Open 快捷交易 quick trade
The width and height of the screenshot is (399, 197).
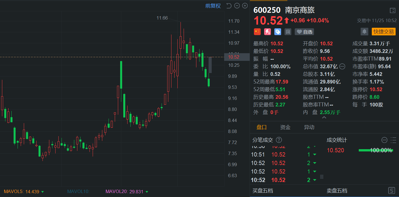point(383,31)
